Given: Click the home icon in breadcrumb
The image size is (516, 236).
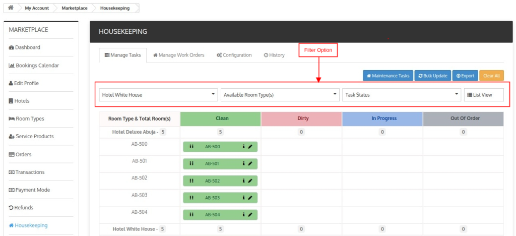Looking at the screenshot, I should pos(10,8).
